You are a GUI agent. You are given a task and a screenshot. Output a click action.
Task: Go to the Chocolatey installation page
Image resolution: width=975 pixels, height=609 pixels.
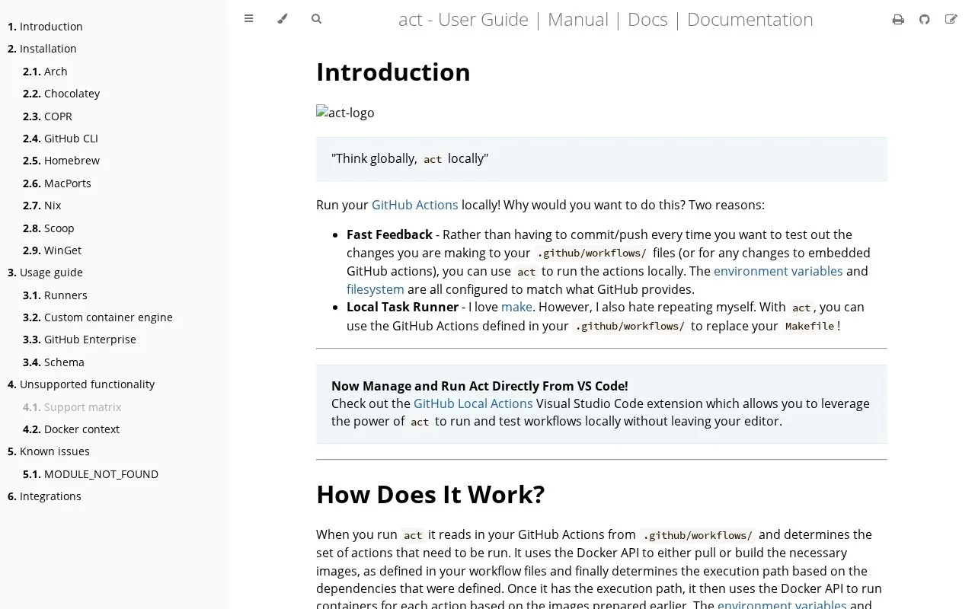pyautogui.click(x=61, y=94)
